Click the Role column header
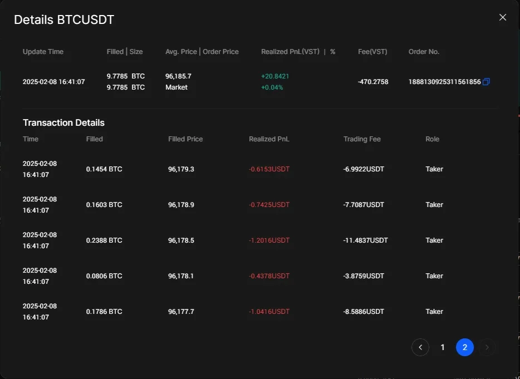 pyautogui.click(x=433, y=139)
